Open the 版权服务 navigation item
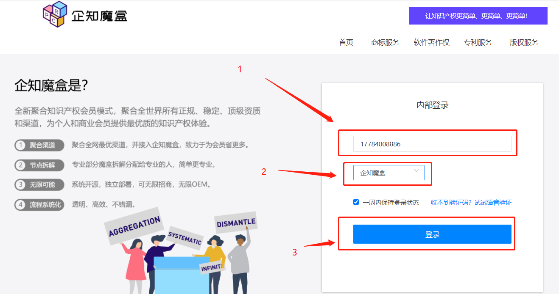 [524, 42]
